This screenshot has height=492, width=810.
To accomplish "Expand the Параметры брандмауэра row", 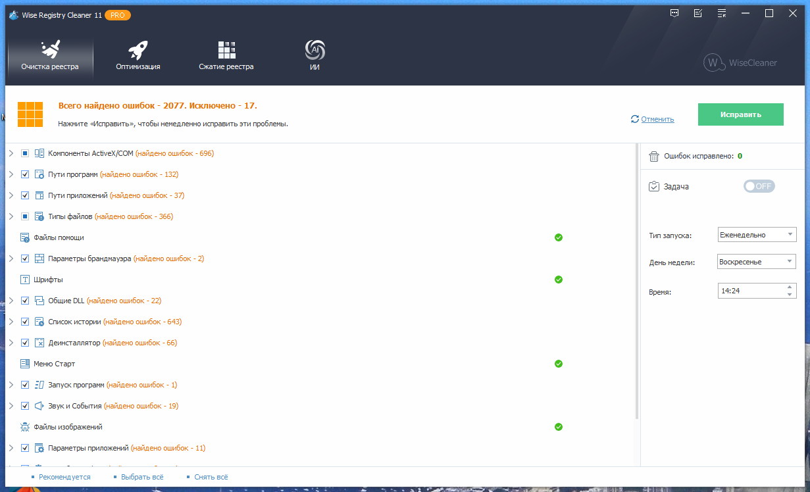I will tap(11, 258).
